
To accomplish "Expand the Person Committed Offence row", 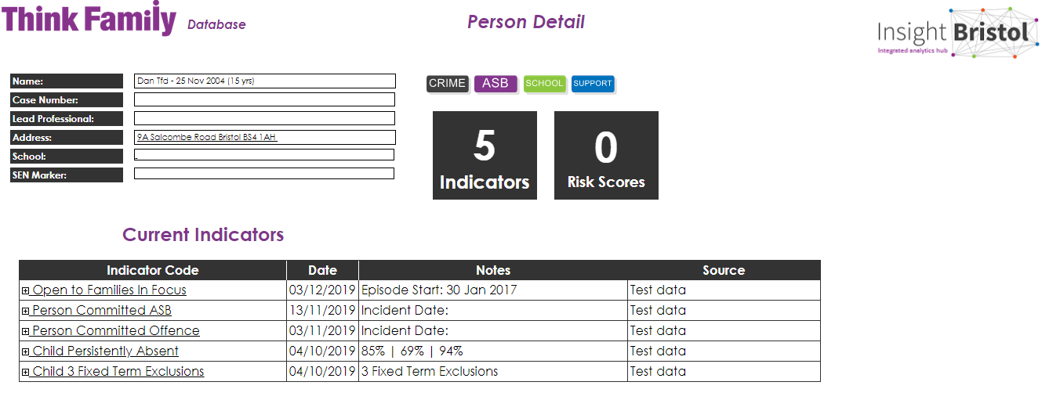I will click(x=26, y=331).
